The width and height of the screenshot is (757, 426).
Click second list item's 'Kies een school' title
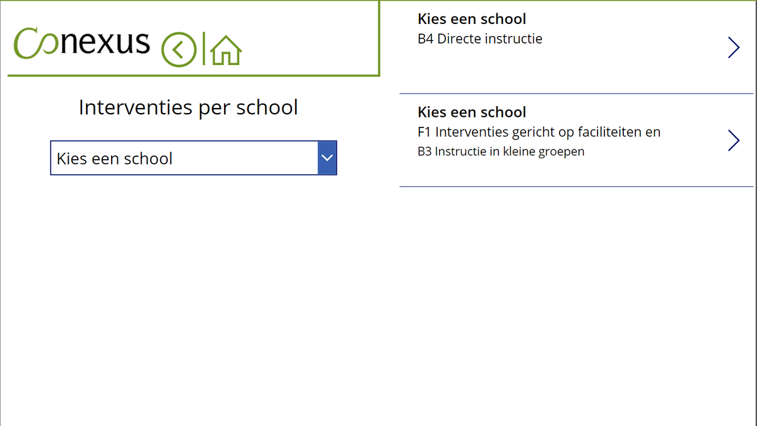(x=472, y=112)
